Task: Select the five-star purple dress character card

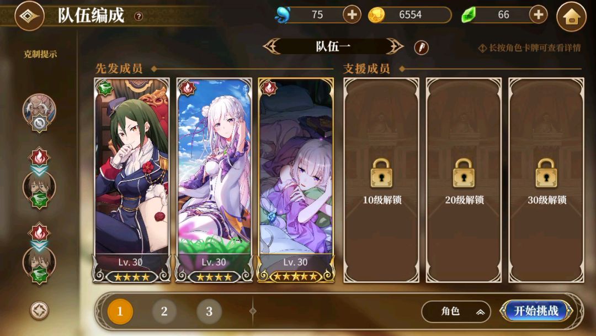Action: 296,180
